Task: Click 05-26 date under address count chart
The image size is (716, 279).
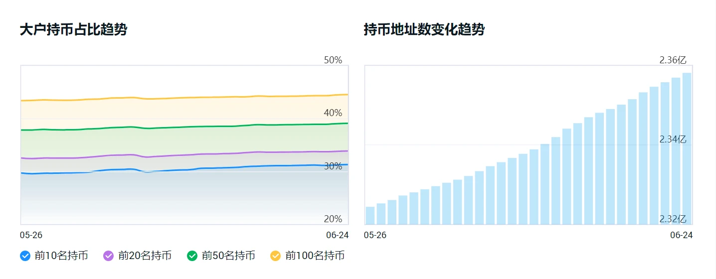Action: pyautogui.click(x=375, y=235)
